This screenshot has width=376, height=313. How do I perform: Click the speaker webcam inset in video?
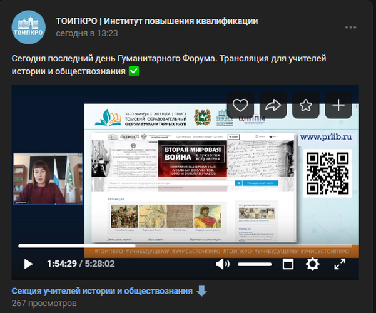pyautogui.click(x=48, y=179)
